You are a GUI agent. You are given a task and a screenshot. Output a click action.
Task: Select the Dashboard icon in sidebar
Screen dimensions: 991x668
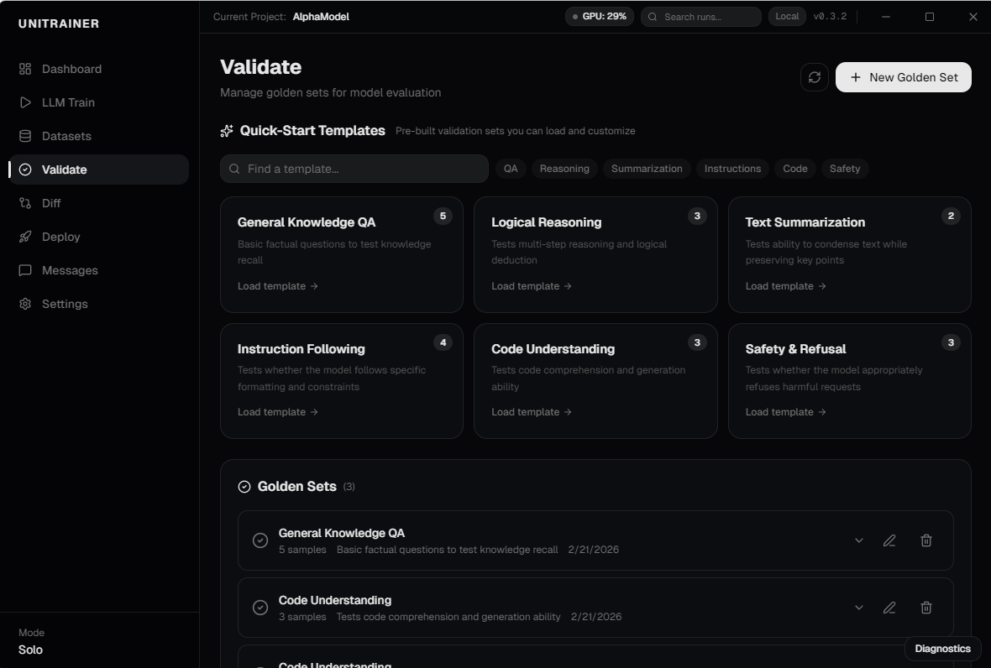click(26, 69)
